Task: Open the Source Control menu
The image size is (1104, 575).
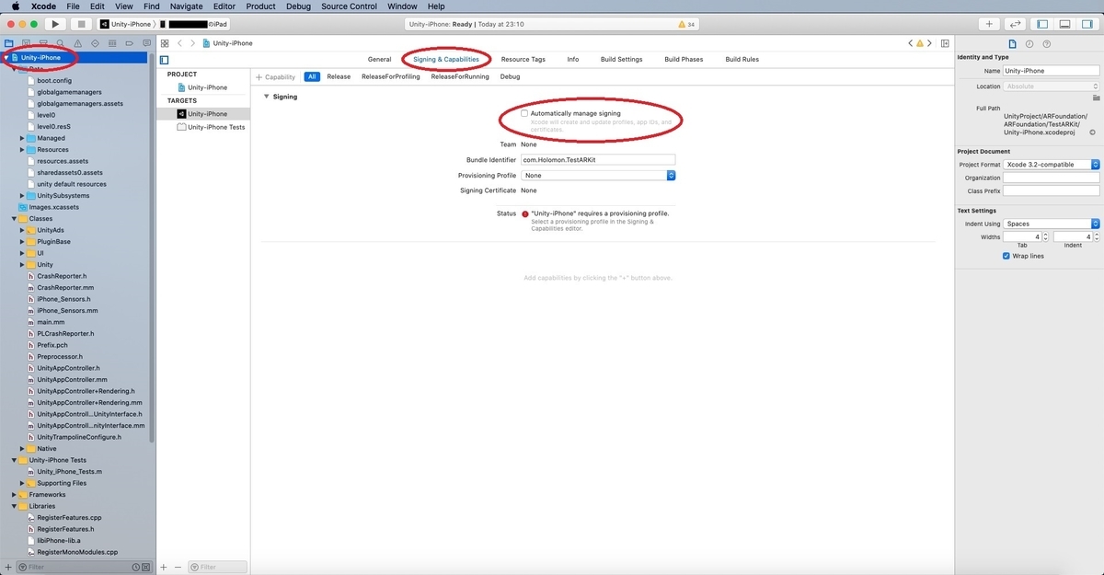Action: click(x=350, y=6)
